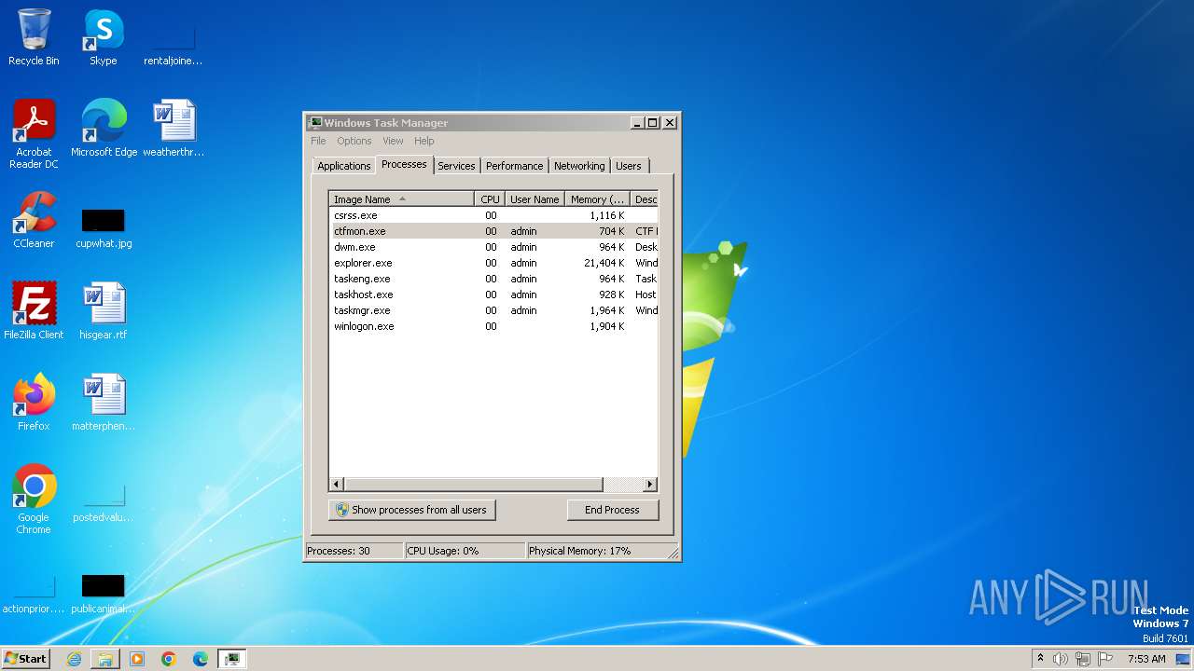Open the Options menu in Task Manager
This screenshot has width=1194, height=671.
354,141
